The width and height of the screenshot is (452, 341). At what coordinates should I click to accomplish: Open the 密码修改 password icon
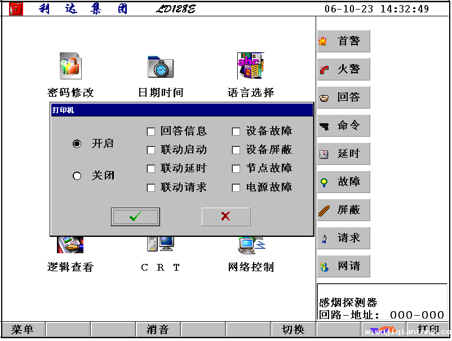[x=71, y=66]
